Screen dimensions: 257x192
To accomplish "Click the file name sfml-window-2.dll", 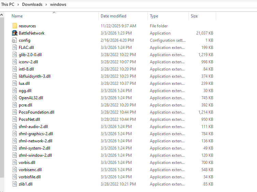I will click(x=35, y=155).
